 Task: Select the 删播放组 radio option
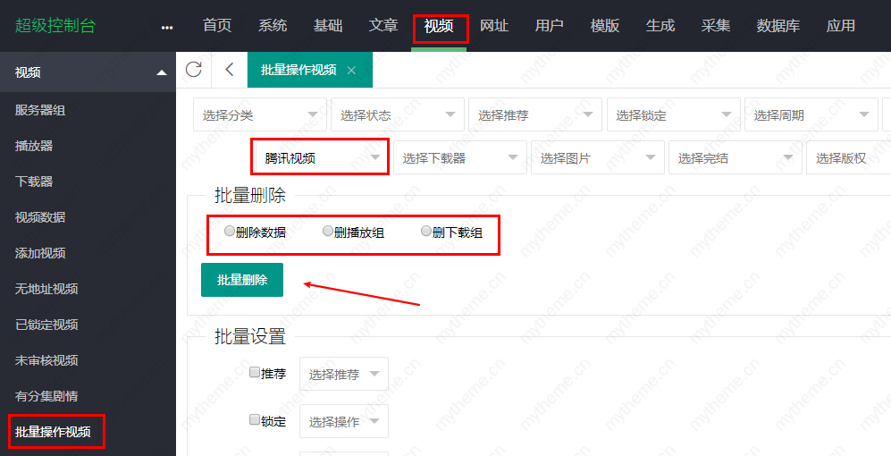click(x=328, y=232)
